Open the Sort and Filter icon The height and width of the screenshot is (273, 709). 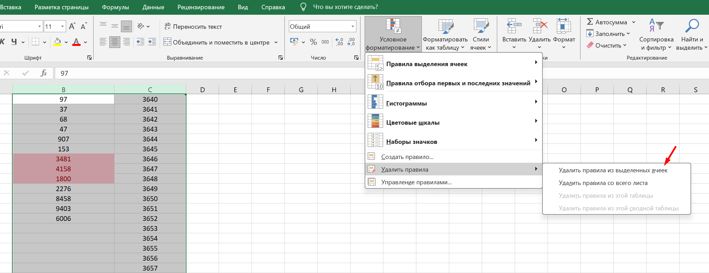pos(656,26)
